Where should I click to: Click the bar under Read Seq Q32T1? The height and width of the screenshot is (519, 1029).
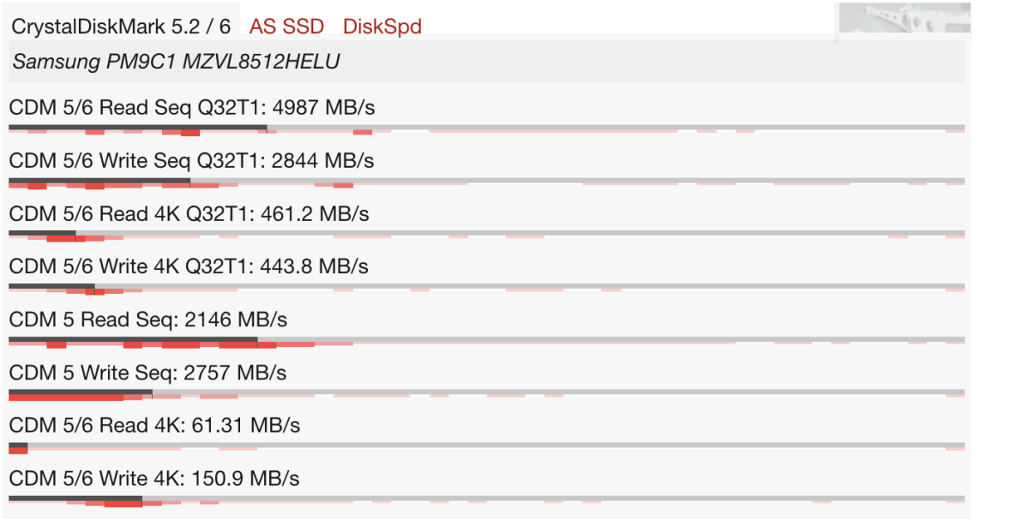tap(486, 128)
